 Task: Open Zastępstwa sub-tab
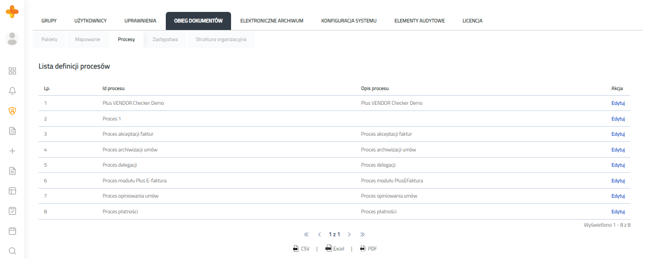point(165,40)
